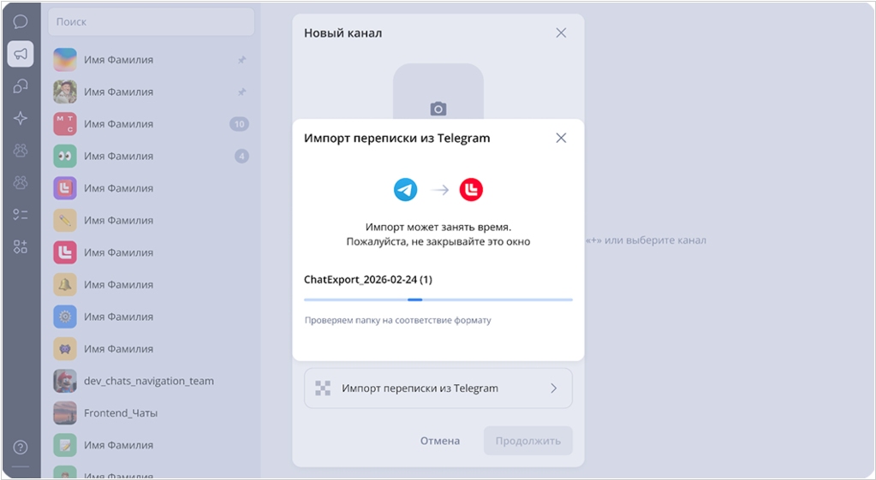Close the Новый канал dialog
The width and height of the screenshot is (876, 480).
pos(561,33)
